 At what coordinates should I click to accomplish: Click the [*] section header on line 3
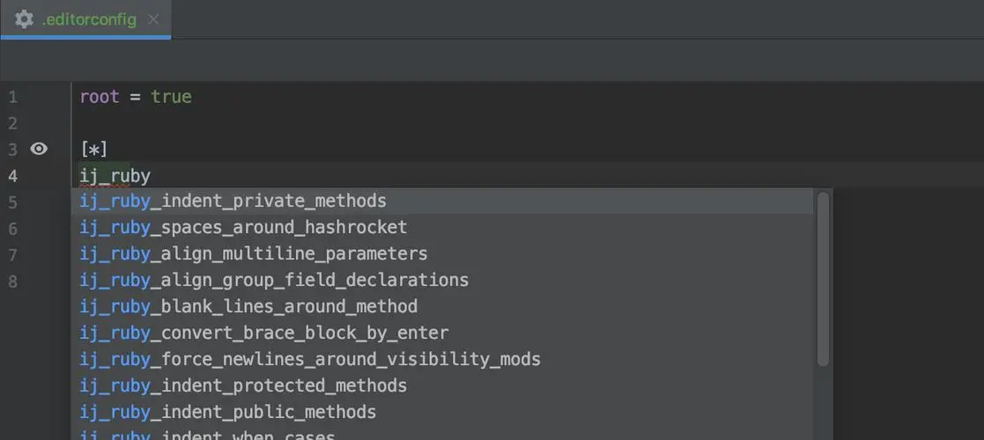(94, 150)
